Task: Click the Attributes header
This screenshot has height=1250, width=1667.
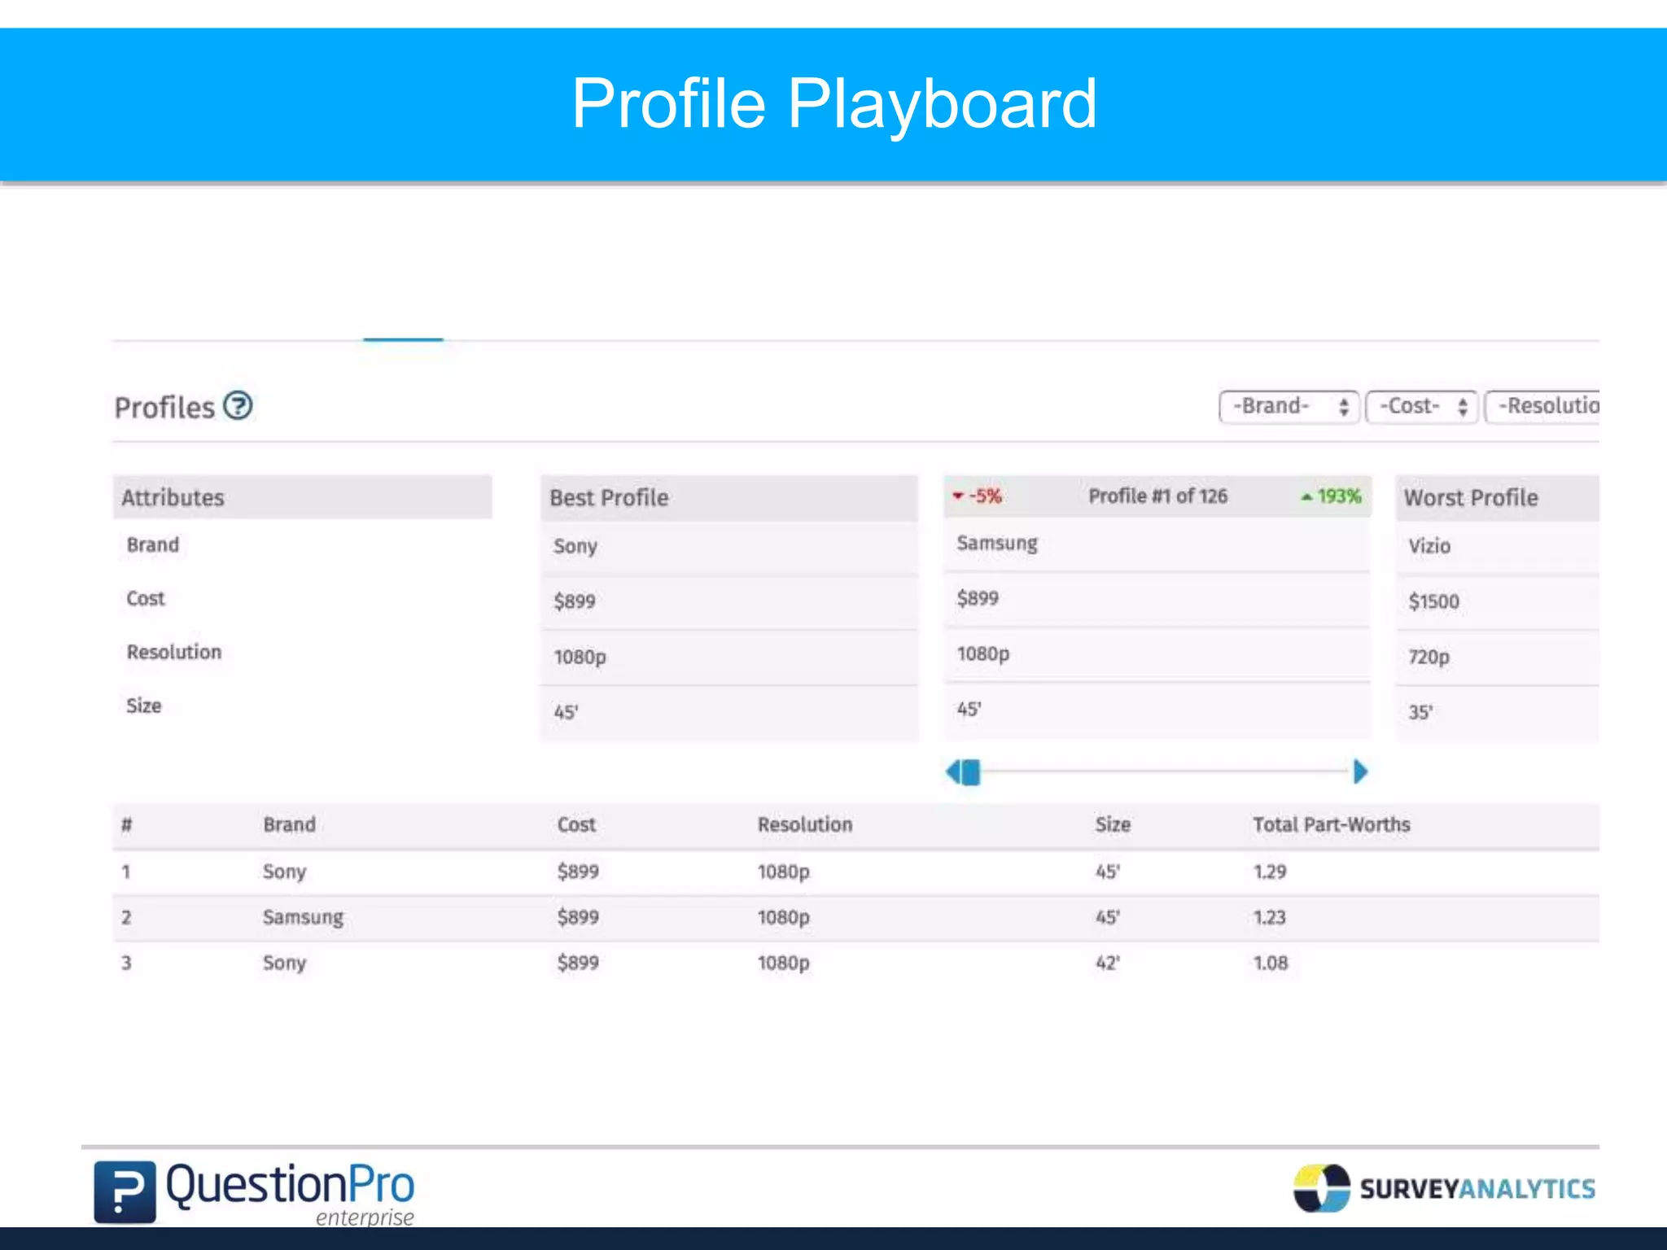Action: tap(302, 497)
